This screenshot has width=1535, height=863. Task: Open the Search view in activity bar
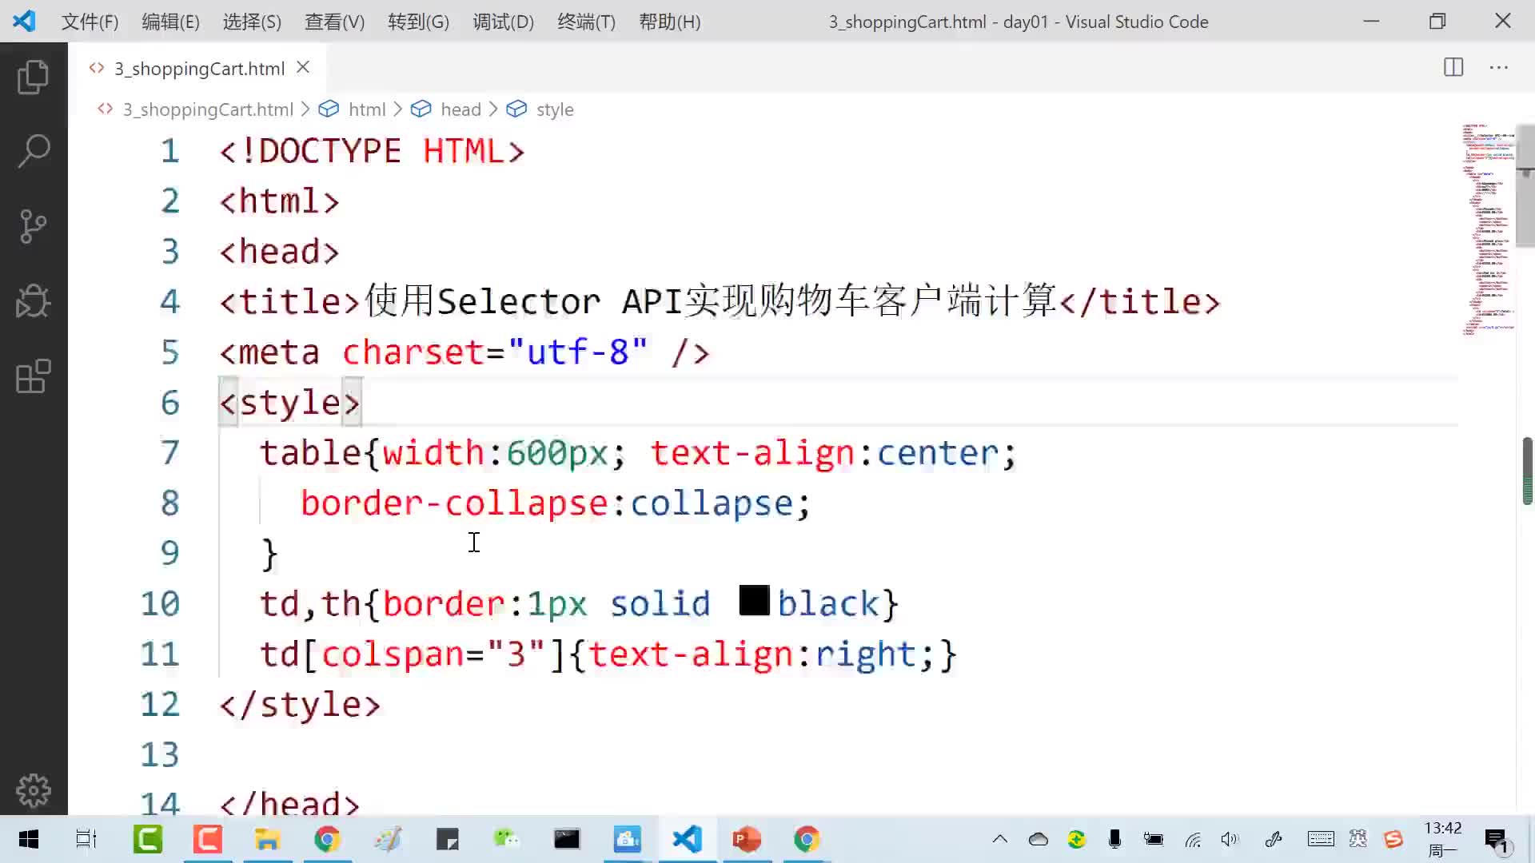(33, 151)
